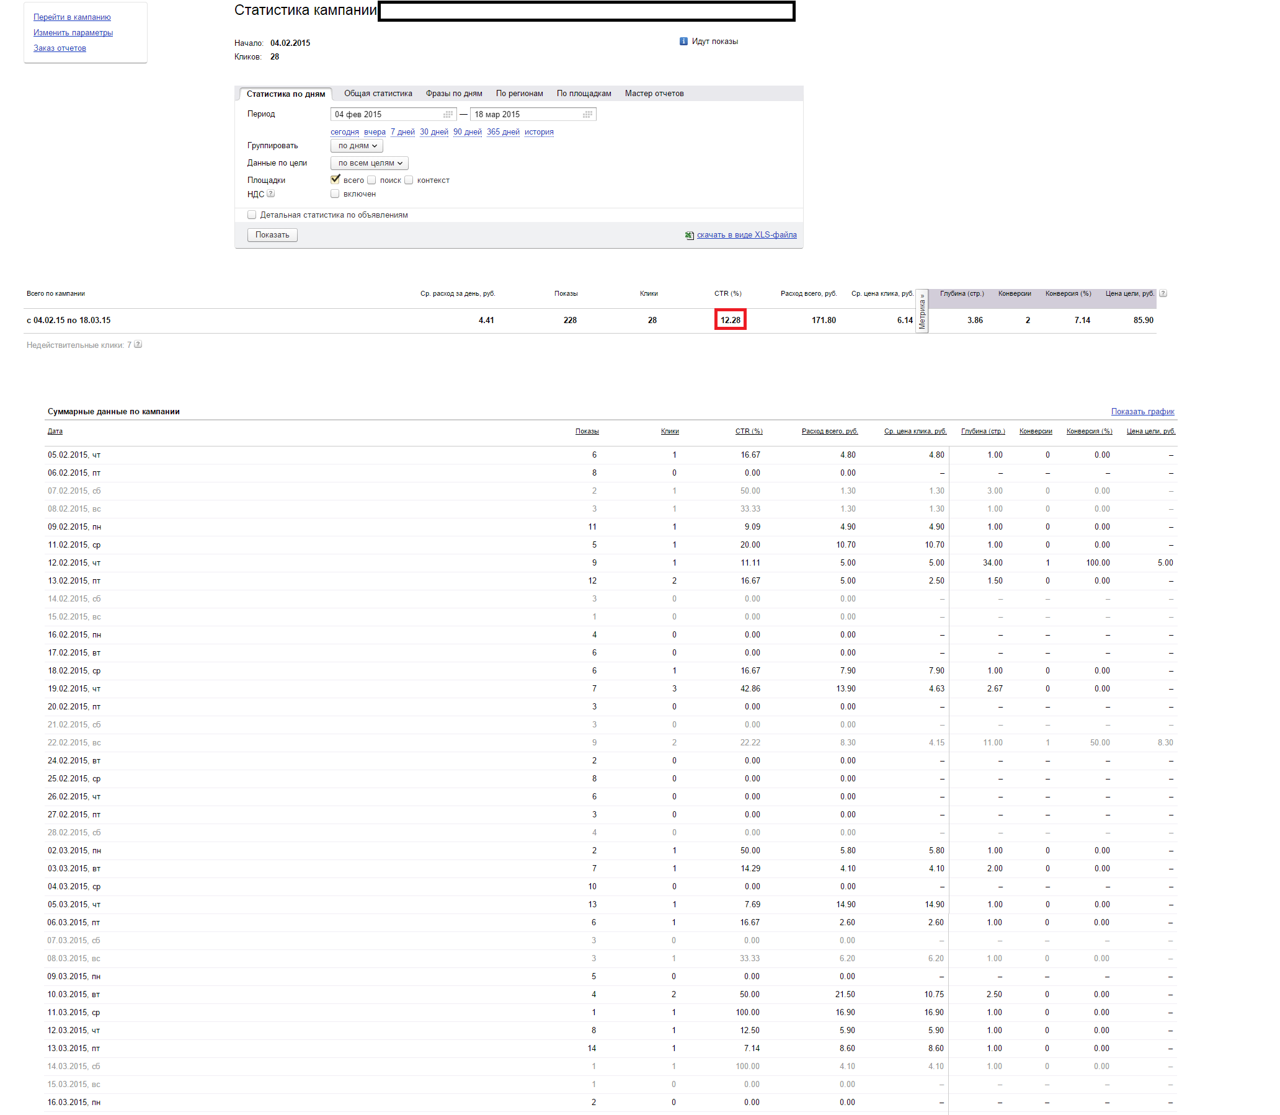Open calendar icon for start date
Viewport: 1280px width, 1115px height.
[447, 115]
